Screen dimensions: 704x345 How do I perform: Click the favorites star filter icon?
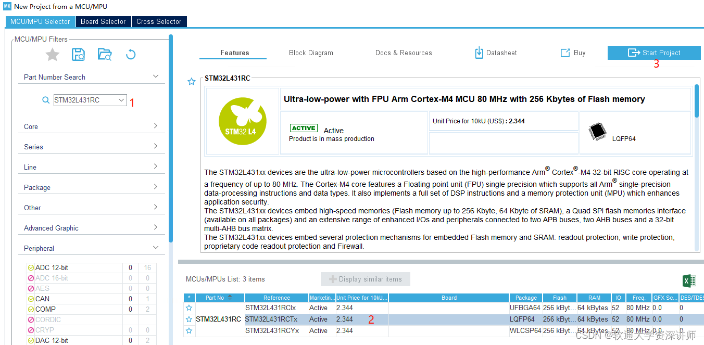(52, 54)
